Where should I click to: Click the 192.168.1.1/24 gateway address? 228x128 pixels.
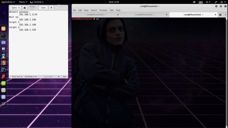click(x=28, y=15)
